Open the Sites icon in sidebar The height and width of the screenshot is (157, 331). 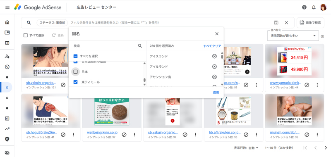(7, 43)
